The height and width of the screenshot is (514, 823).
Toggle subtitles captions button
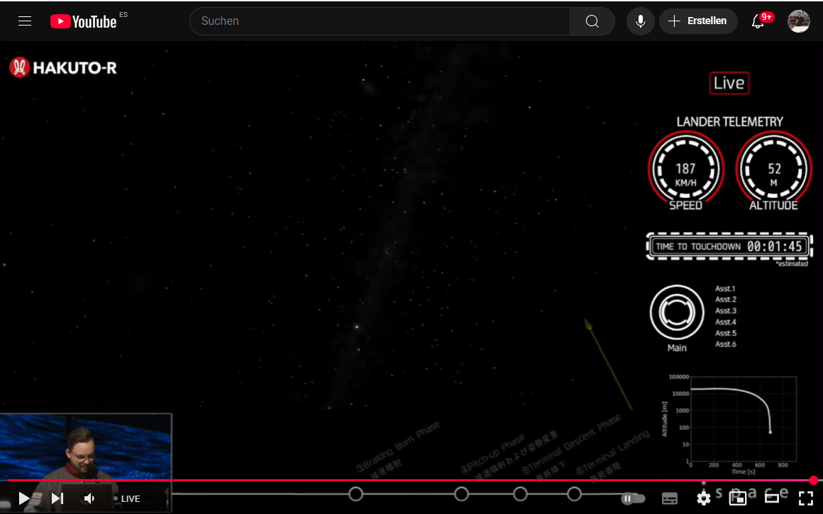point(670,498)
